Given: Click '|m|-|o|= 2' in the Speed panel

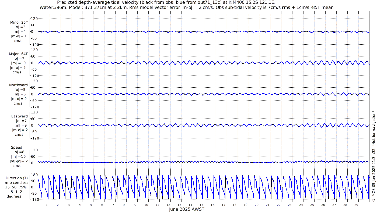Looking at the screenshot, I should 19,161.
